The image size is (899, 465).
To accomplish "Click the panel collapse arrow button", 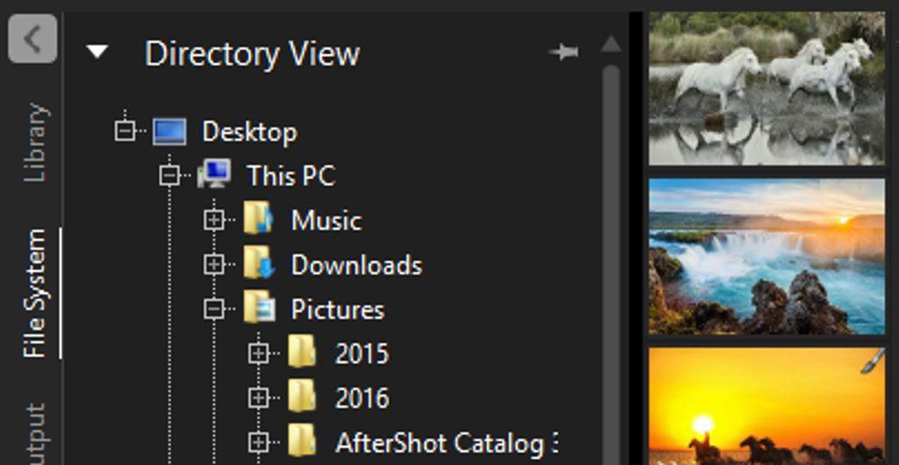I will 32,39.
